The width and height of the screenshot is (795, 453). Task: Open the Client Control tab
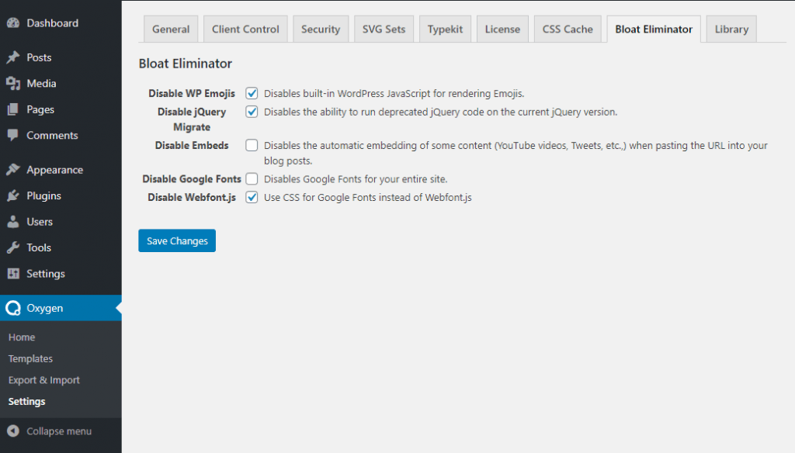point(245,29)
